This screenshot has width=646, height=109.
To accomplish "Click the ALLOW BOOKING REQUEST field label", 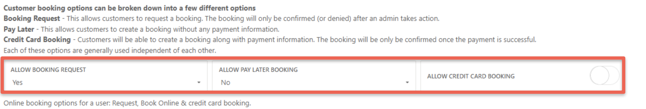I will [x=48, y=70].
